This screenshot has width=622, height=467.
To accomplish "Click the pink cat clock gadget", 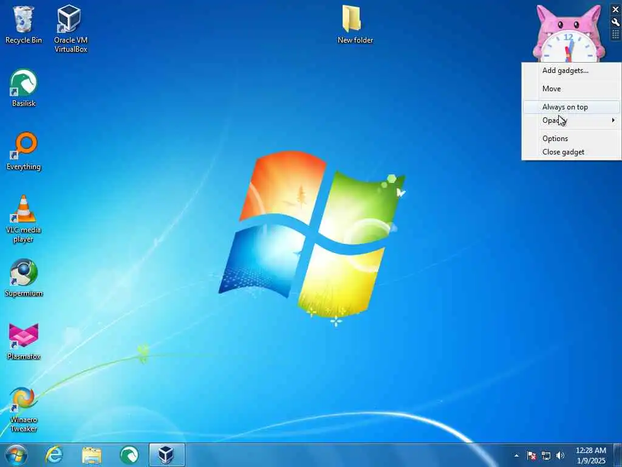I will (x=569, y=34).
